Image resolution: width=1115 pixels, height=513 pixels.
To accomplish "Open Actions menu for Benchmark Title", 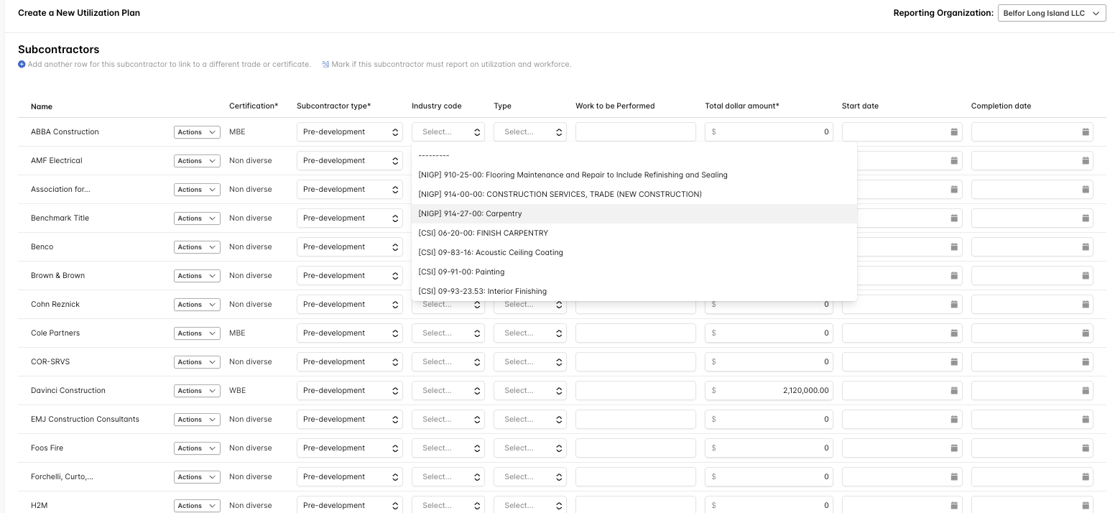I will point(197,218).
